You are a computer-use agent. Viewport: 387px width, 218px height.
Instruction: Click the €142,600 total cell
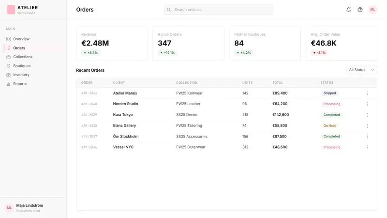click(x=281, y=115)
